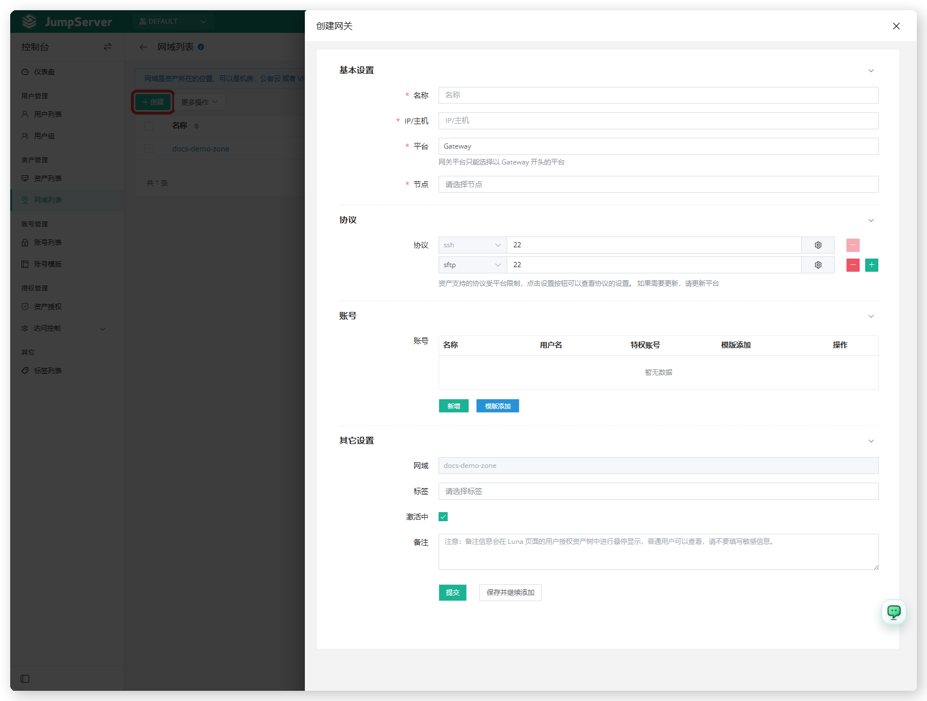Click the 模版添加 button

point(497,406)
